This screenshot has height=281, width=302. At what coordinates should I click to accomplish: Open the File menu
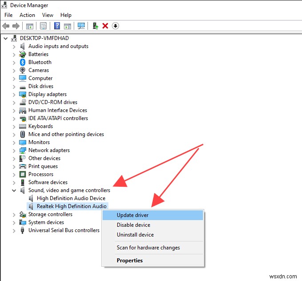tap(8, 15)
